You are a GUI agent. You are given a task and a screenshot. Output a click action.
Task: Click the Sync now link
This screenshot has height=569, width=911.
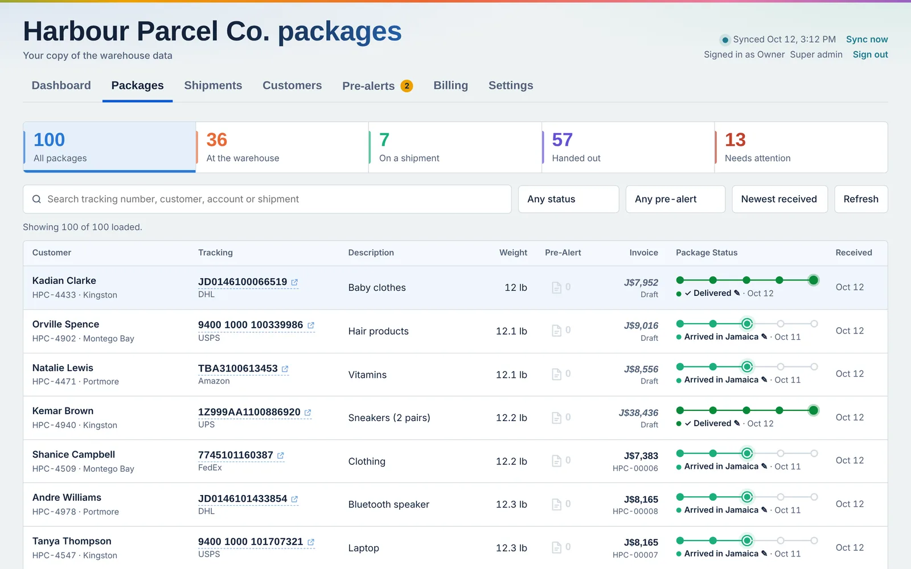[x=867, y=39]
